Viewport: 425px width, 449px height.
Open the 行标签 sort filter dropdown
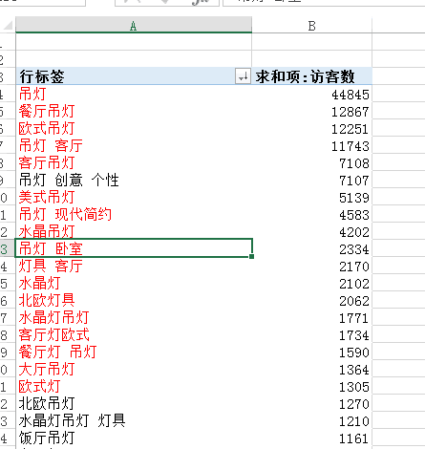tap(243, 76)
